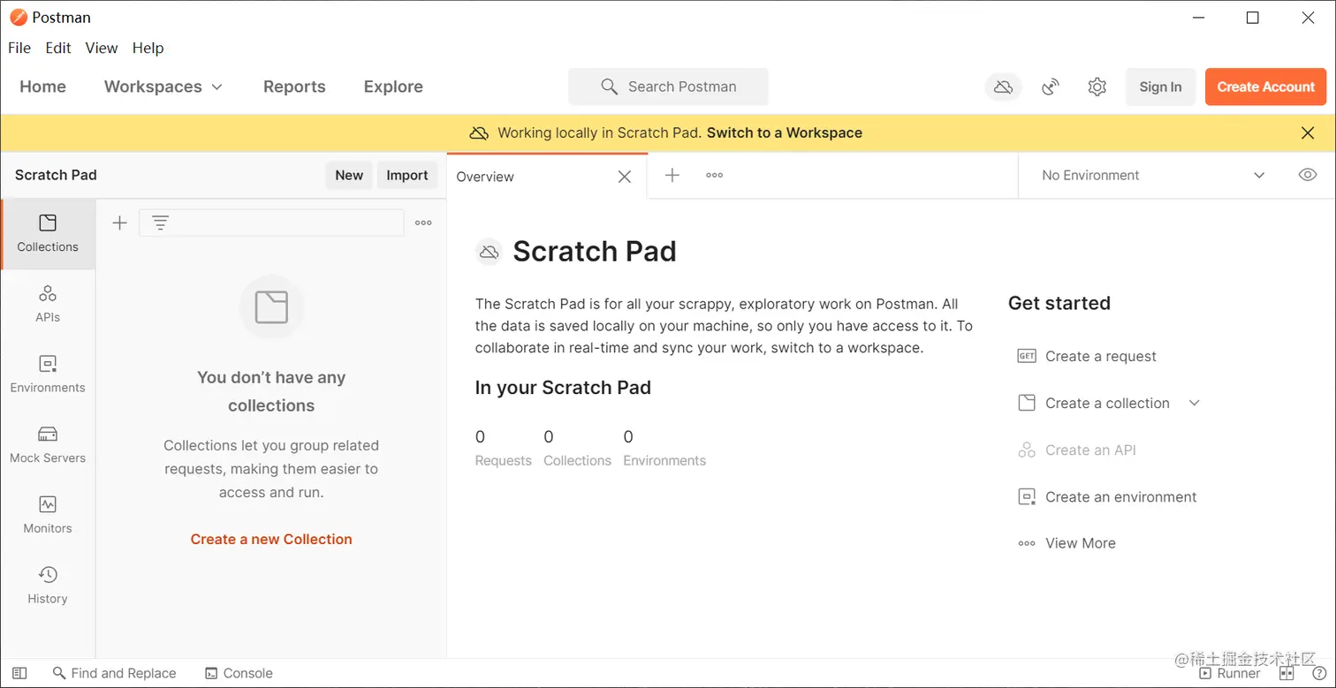Open the Environments sidebar section

[48, 374]
